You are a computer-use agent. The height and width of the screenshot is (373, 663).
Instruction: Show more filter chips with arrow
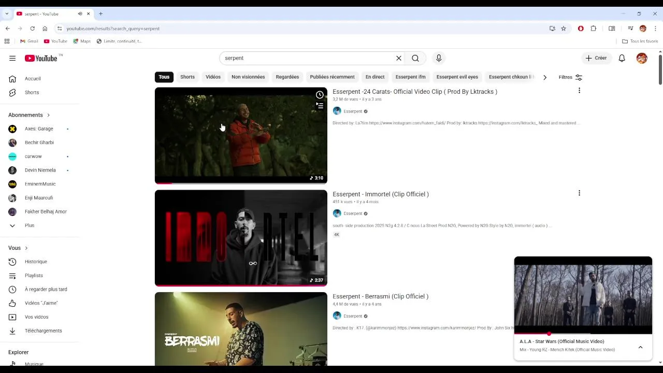tap(544, 77)
